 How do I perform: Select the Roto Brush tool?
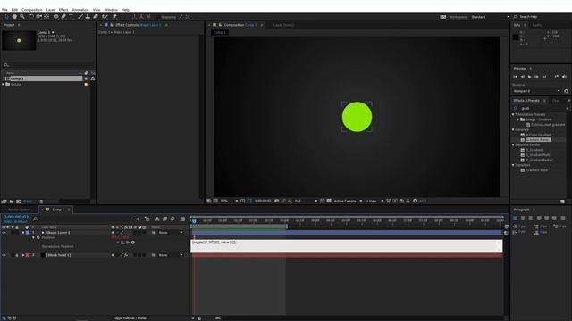pos(105,17)
